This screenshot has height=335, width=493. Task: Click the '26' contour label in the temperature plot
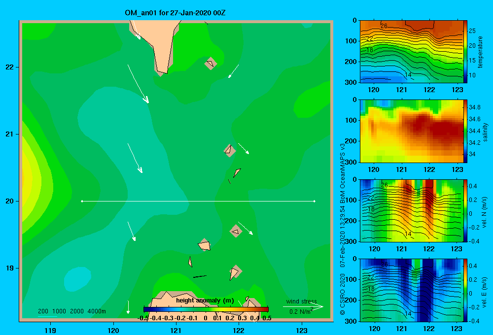point(384,26)
